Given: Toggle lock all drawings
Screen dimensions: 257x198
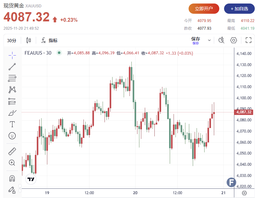Looking at the screenshot, I should (x=12, y=190).
